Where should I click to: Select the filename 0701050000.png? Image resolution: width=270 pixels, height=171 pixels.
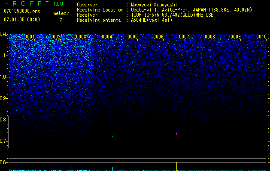point(22,11)
